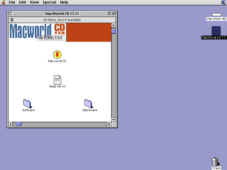
Task: Click the vertical scroll thumb
Action: 113,31
